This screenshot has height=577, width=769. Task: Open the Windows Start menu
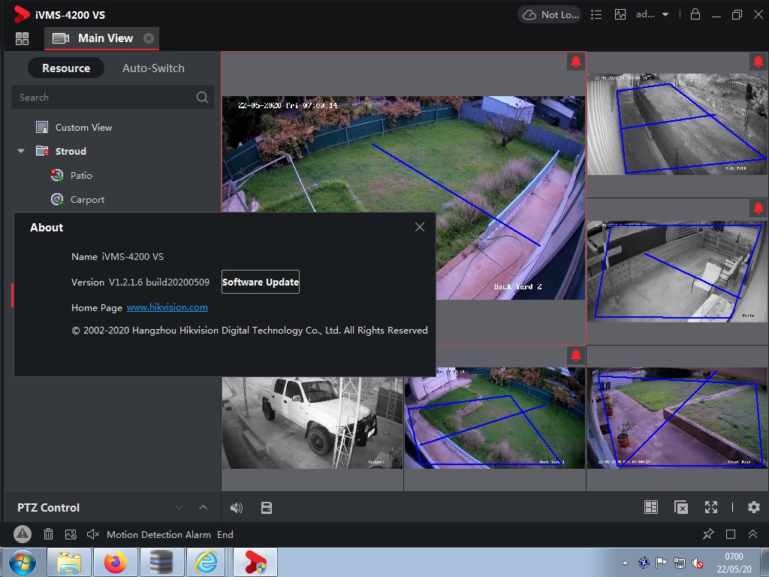click(23, 562)
